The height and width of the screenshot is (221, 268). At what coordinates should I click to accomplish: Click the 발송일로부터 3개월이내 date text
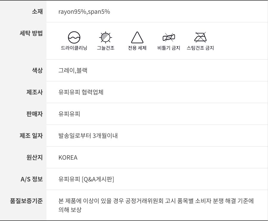pos(88,136)
